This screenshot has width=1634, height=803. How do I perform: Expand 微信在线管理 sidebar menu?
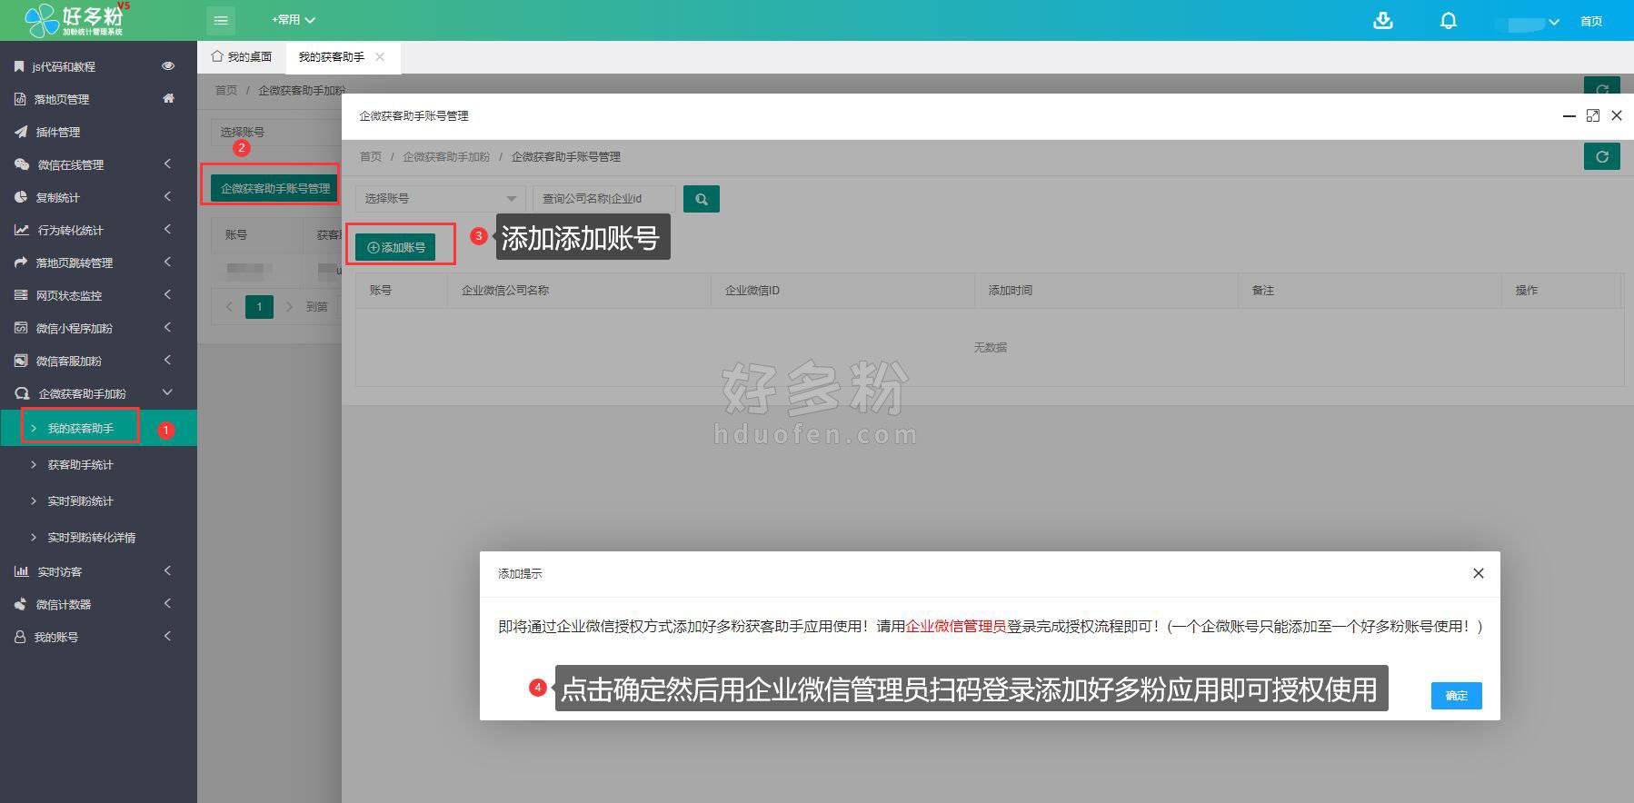pyautogui.click(x=98, y=164)
